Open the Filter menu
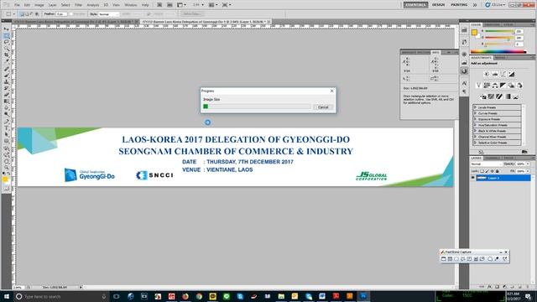Viewport: 537px width, 302px height. point(78,5)
